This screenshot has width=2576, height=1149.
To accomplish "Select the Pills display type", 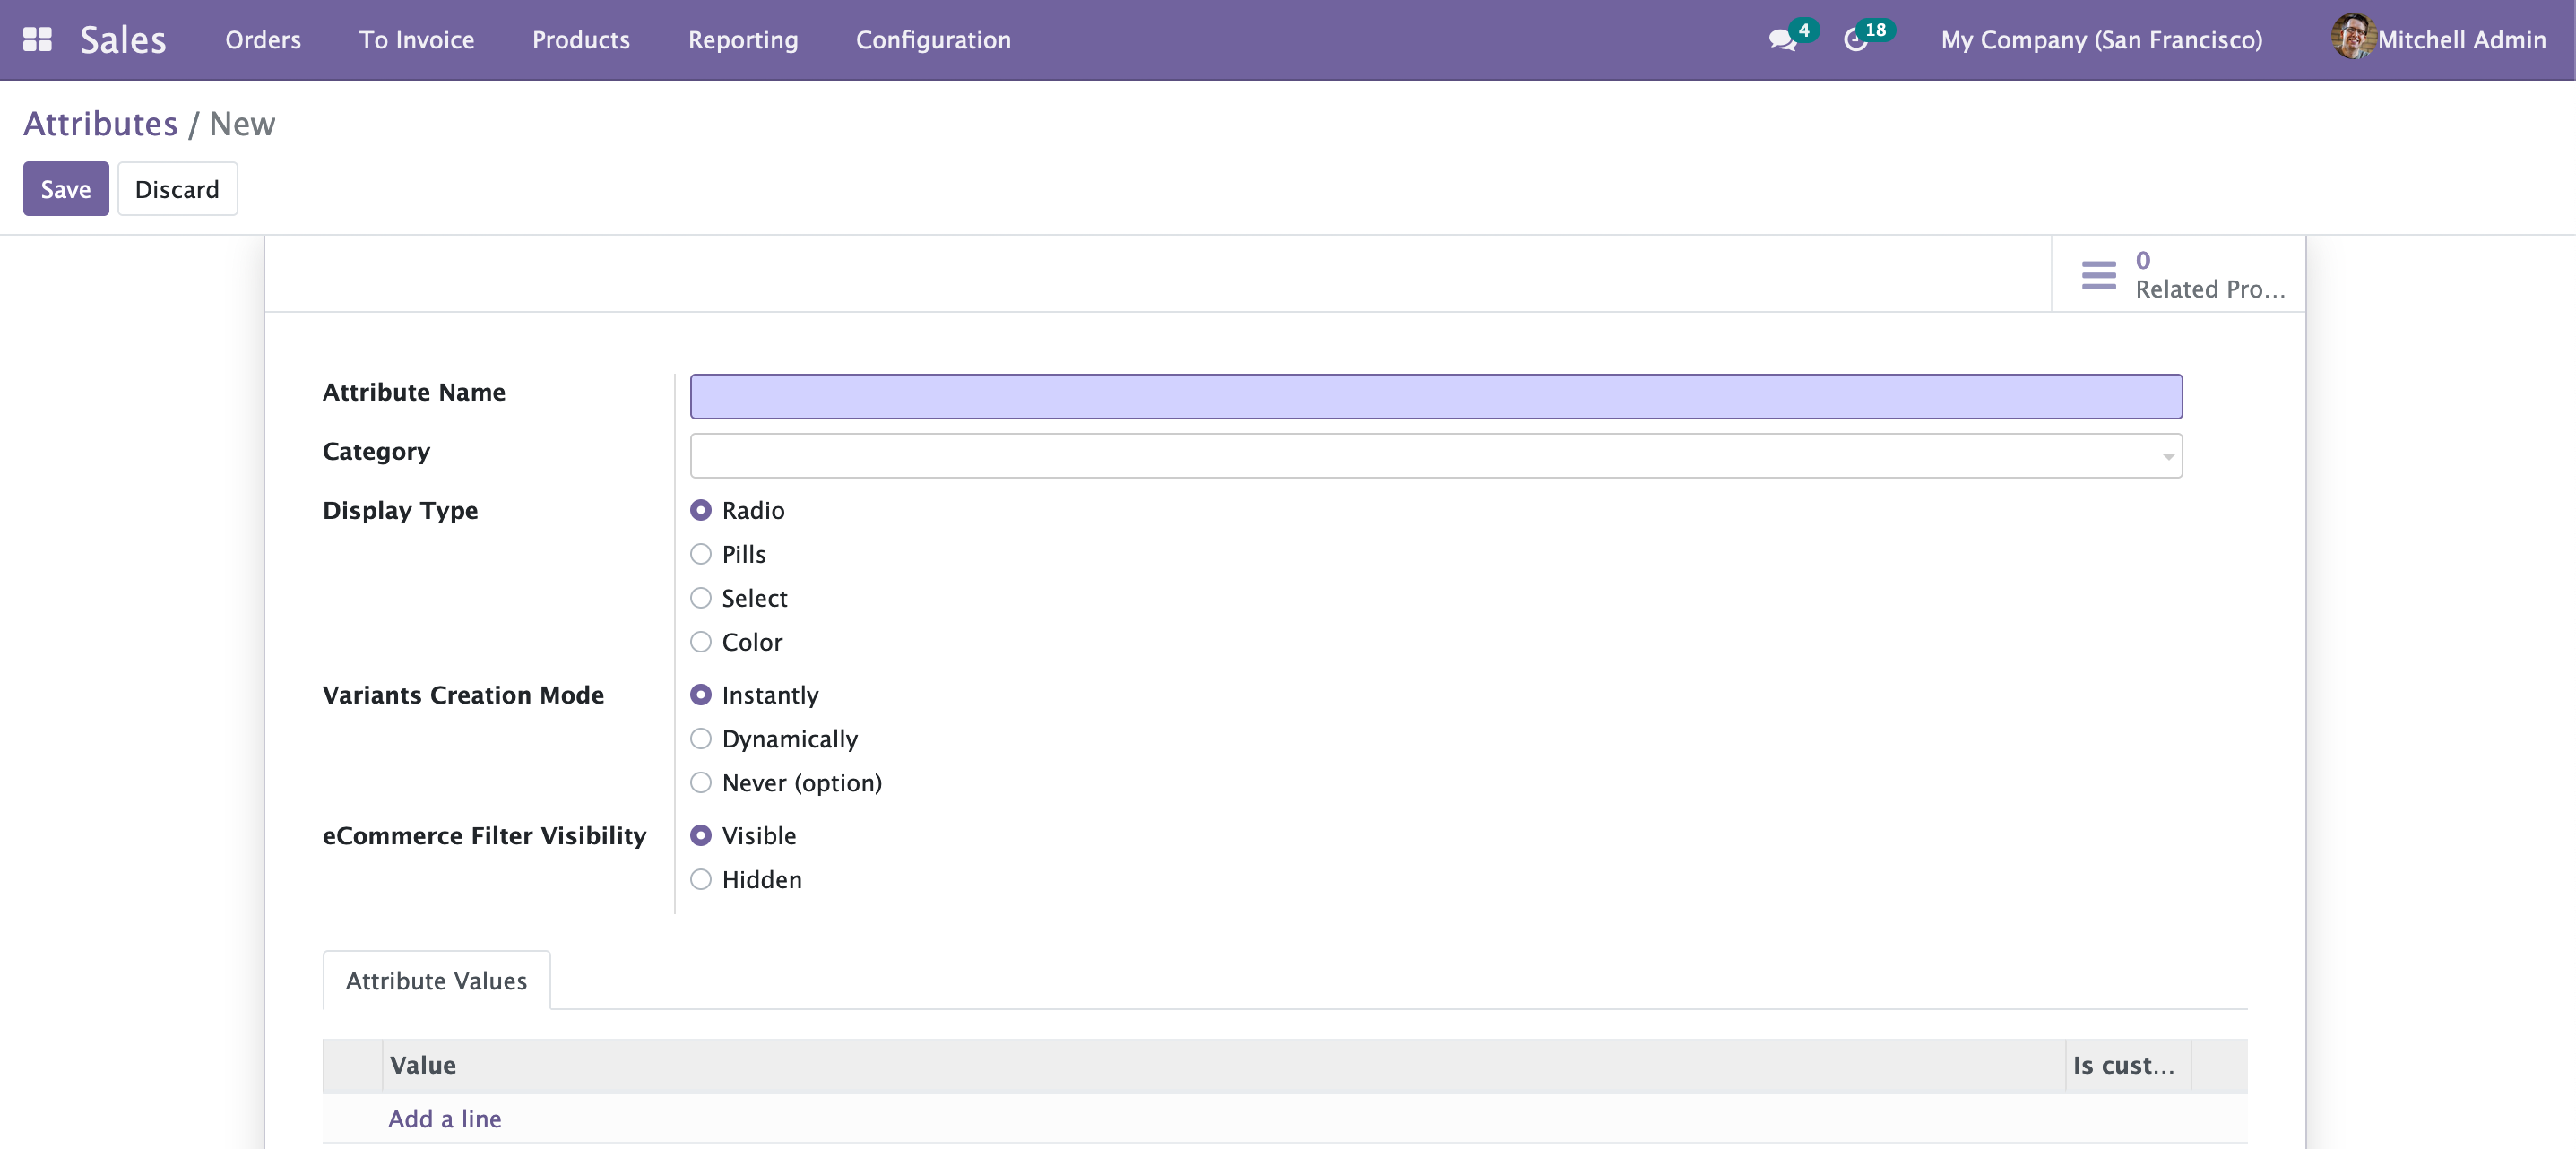I will pyautogui.click(x=701, y=554).
